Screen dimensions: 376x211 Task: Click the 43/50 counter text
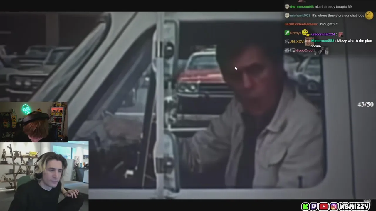(365, 104)
